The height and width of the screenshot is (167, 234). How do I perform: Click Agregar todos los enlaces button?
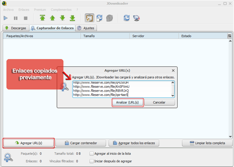[134, 143]
